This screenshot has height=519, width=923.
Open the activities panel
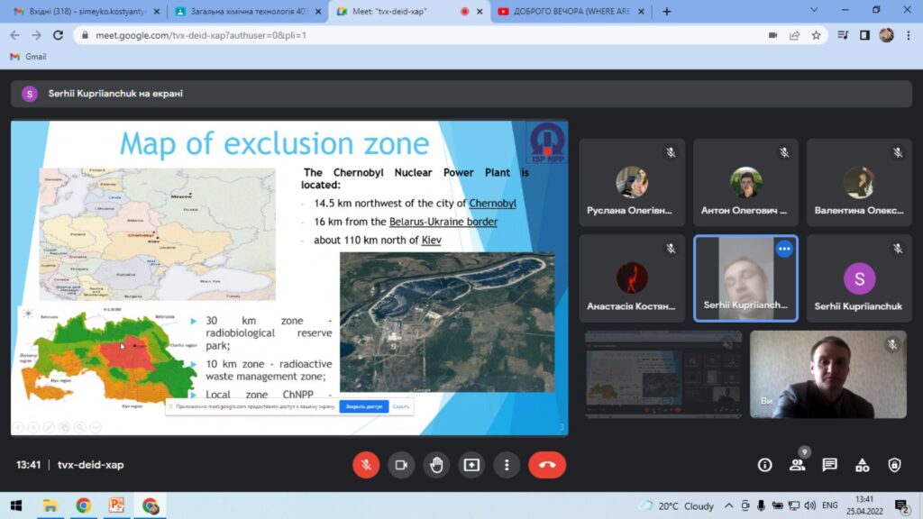(x=862, y=465)
